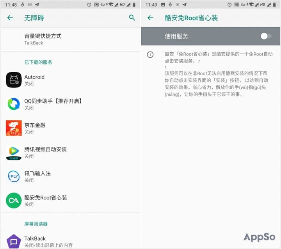This screenshot has height=249, width=281.
Task: Tap the green 酷安 logo icon
Action: [14, 201]
